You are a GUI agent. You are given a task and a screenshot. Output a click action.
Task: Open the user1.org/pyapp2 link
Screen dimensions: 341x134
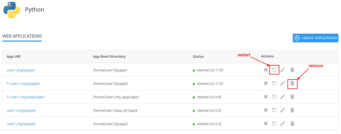click(21, 124)
